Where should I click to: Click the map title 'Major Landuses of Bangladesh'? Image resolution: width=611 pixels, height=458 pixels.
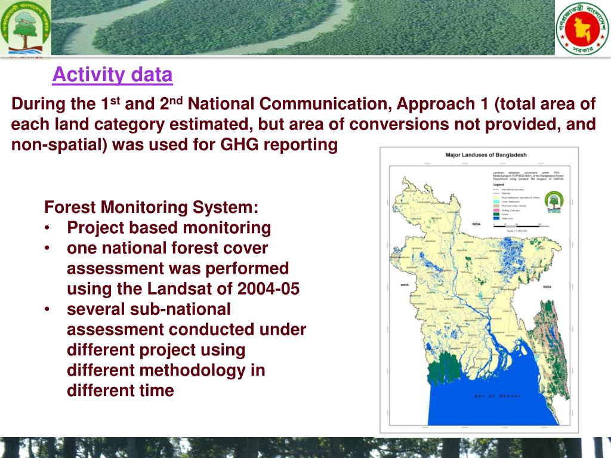pos(486,154)
